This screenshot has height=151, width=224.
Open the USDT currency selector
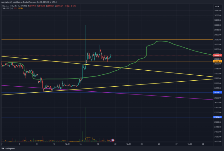217,6
